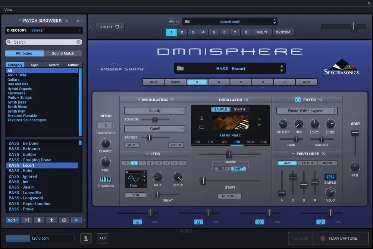
Task: Click the shuffle patches icon
Action: coord(26,220)
